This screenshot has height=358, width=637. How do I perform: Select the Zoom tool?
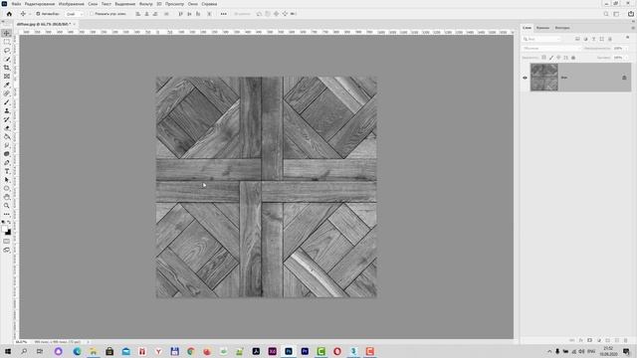(x=7, y=206)
